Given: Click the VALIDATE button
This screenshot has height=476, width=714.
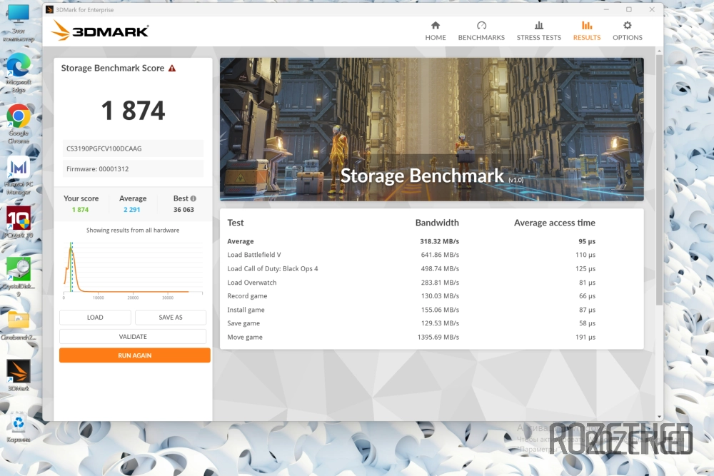Looking at the screenshot, I should tap(133, 337).
